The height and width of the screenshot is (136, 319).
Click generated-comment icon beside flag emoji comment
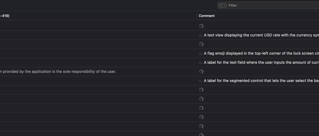coord(201,53)
